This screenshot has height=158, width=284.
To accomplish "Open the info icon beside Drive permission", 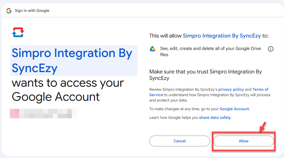I will coord(271,49).
